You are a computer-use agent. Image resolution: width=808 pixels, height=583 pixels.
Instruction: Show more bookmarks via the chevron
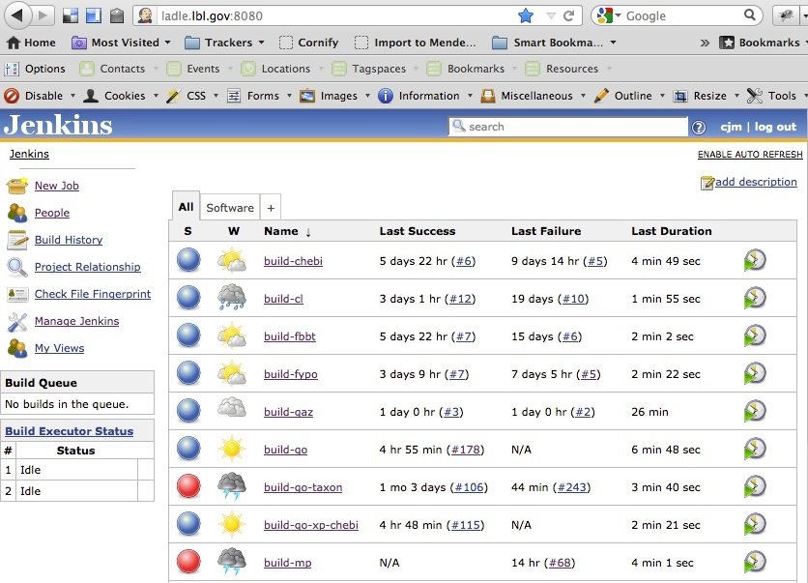coord(705,43)
